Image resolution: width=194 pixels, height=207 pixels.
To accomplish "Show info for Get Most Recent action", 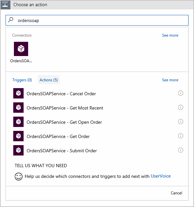I will 180,108.
